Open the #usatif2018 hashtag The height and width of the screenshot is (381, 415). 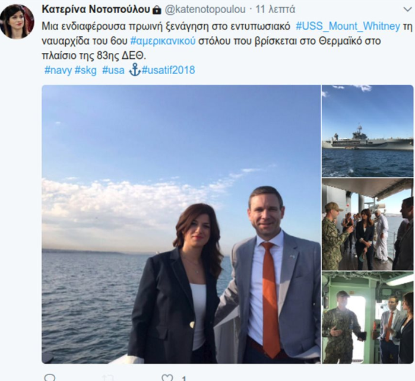pyautogui.click(x=169, y=70)
